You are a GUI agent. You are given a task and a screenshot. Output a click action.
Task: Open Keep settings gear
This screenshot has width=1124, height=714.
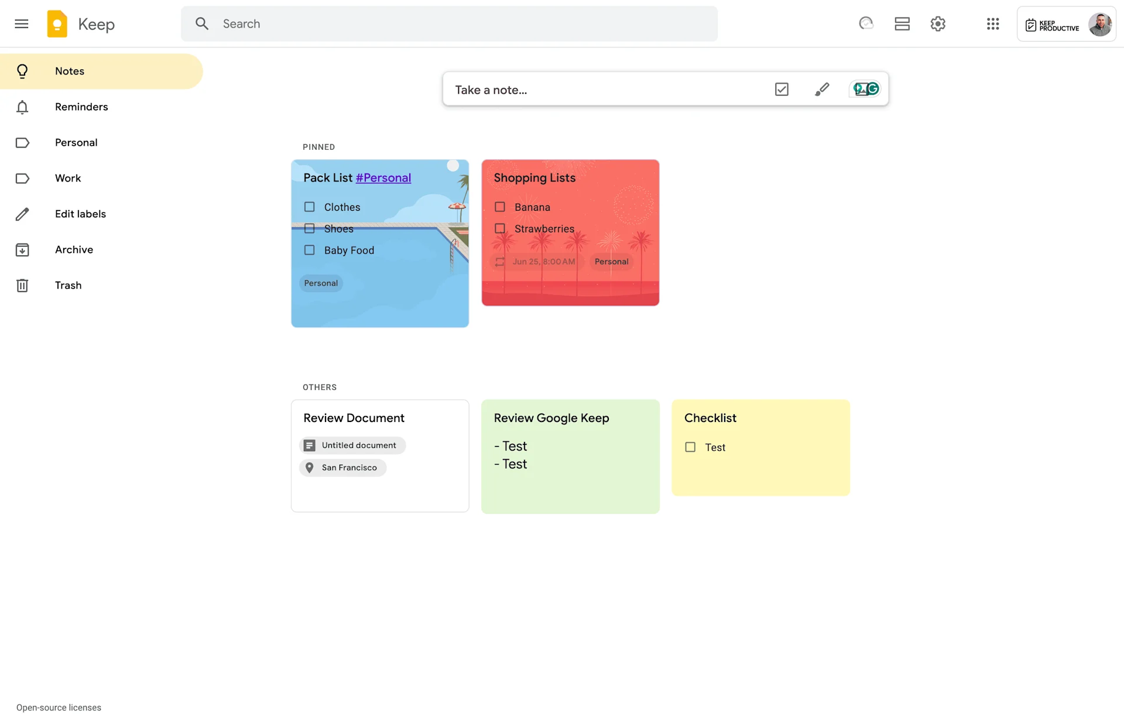(937, 23)
